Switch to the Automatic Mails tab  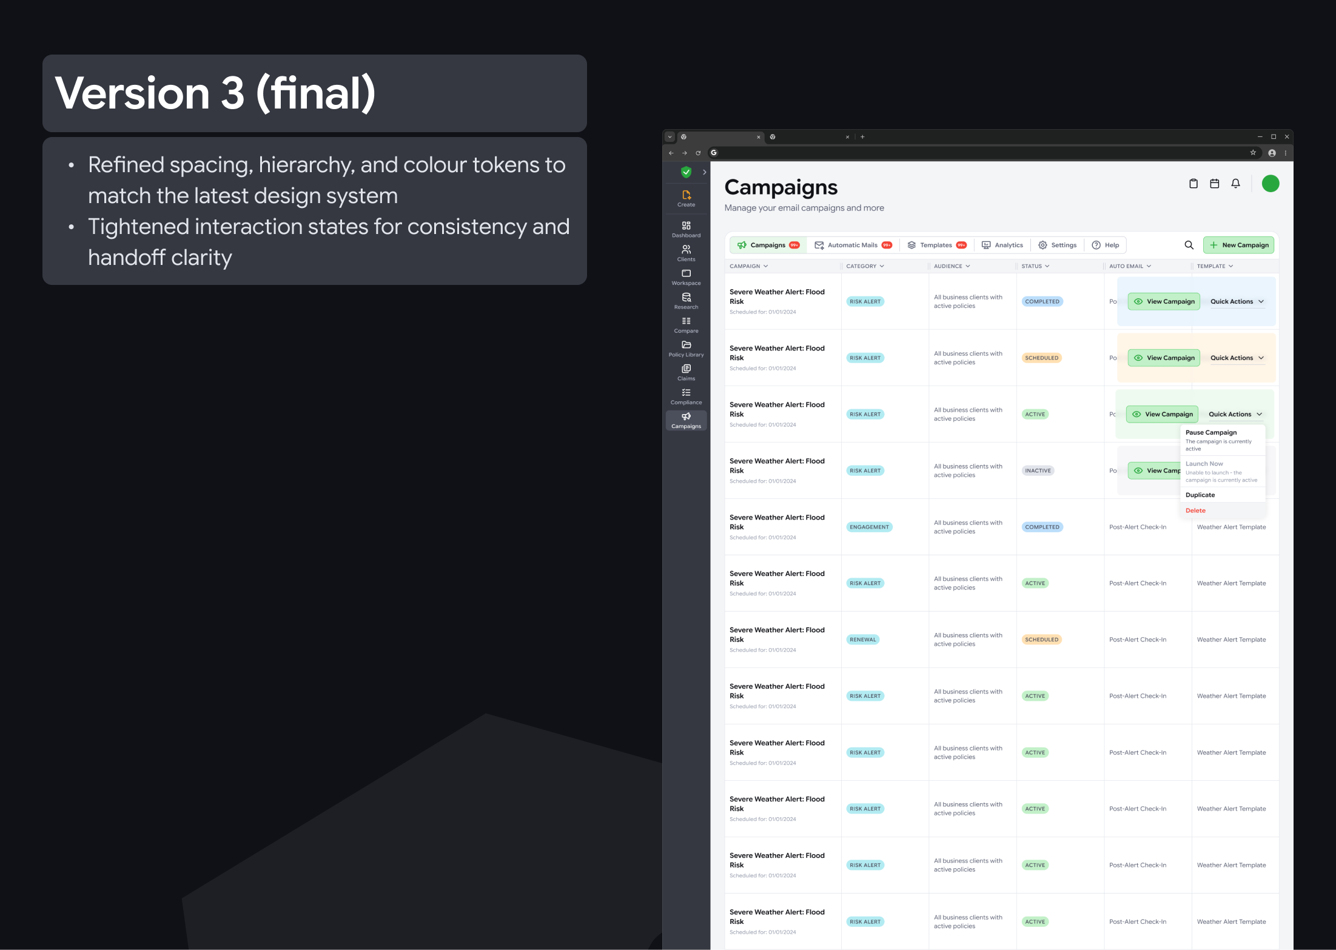click(x=853, y=245)
